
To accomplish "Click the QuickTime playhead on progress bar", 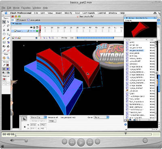I will click(x=126, y=134).
